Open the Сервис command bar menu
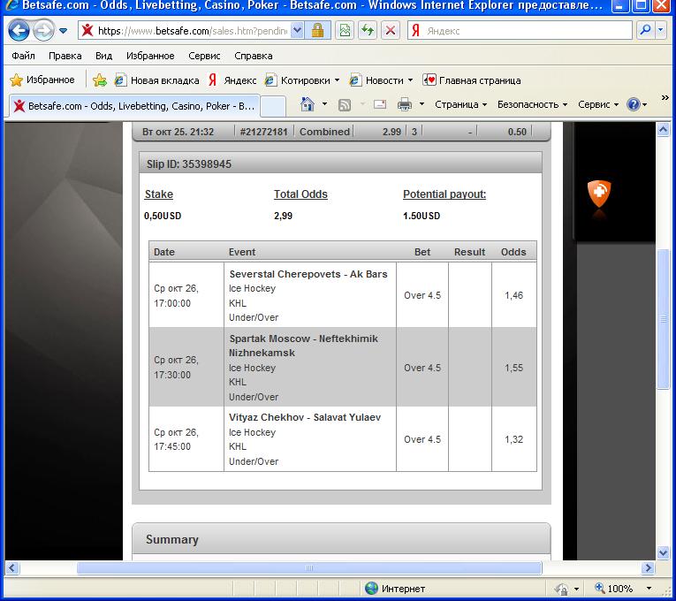The image size is (676, 601). tap(598, 104)
